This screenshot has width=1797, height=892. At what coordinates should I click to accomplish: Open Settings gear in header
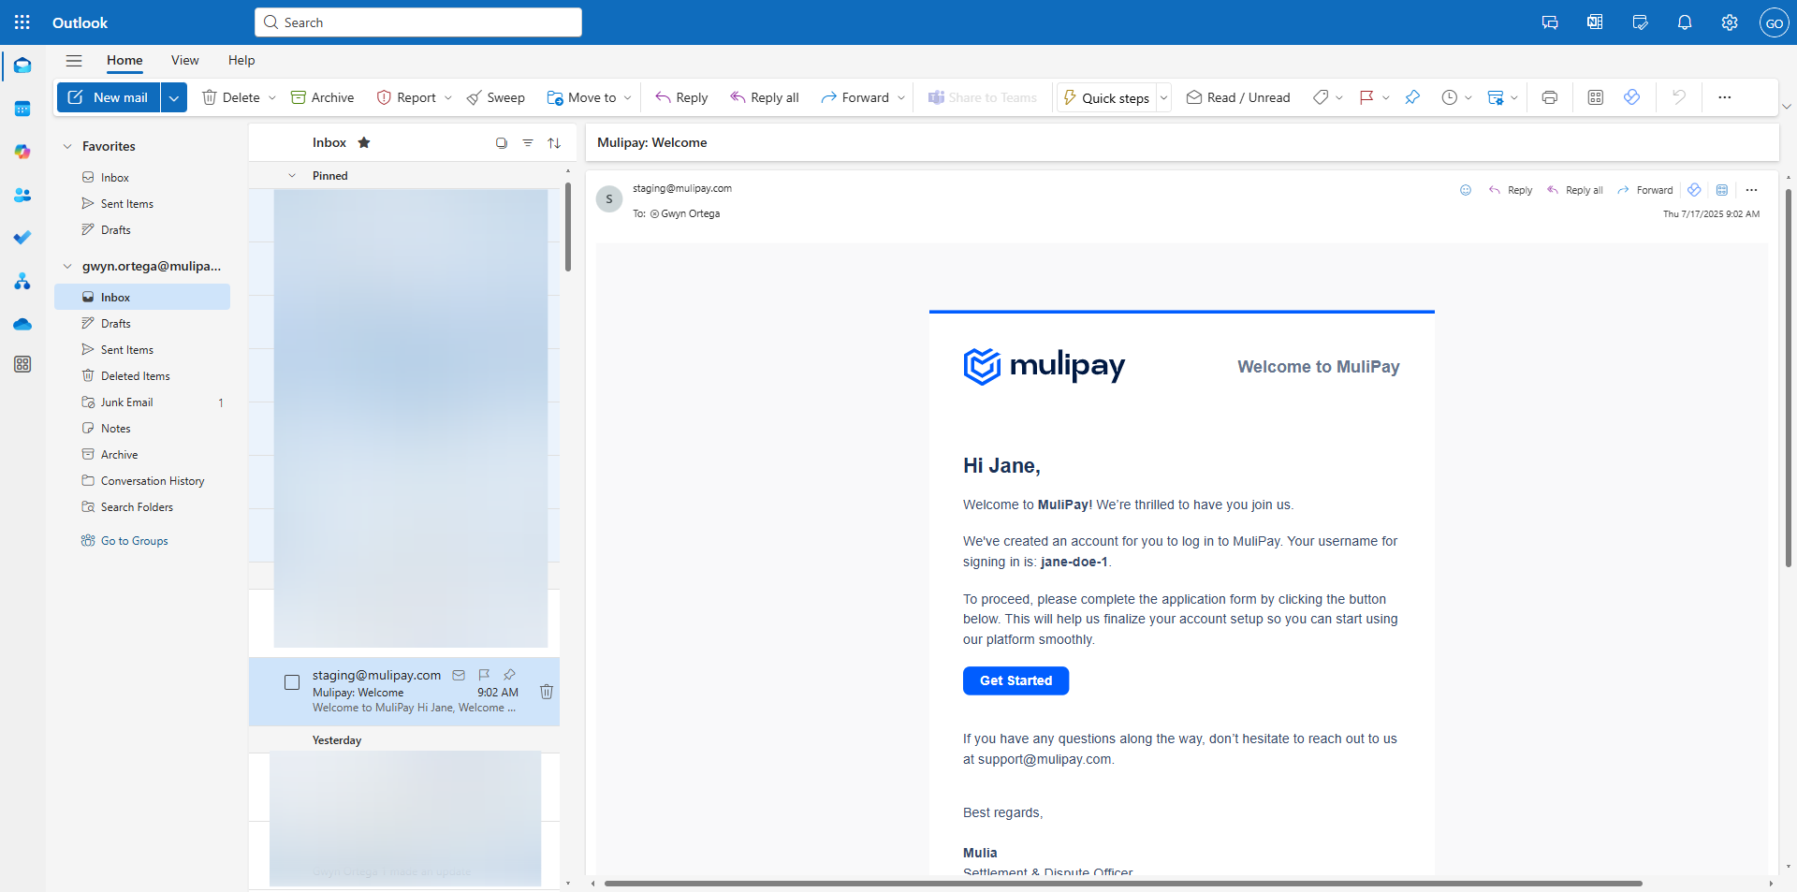(x=1730, y=22)
